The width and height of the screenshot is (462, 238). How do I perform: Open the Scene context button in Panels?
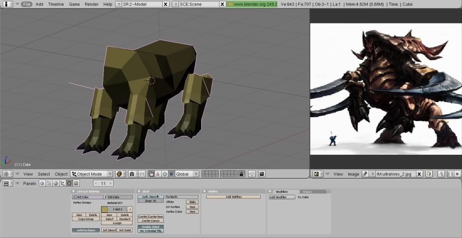(x=76, y=183)
